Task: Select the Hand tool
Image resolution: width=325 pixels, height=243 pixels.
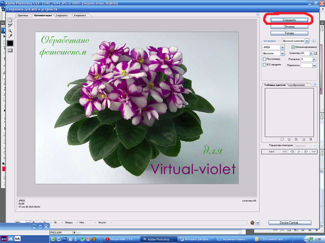Action: coord(10,19)
